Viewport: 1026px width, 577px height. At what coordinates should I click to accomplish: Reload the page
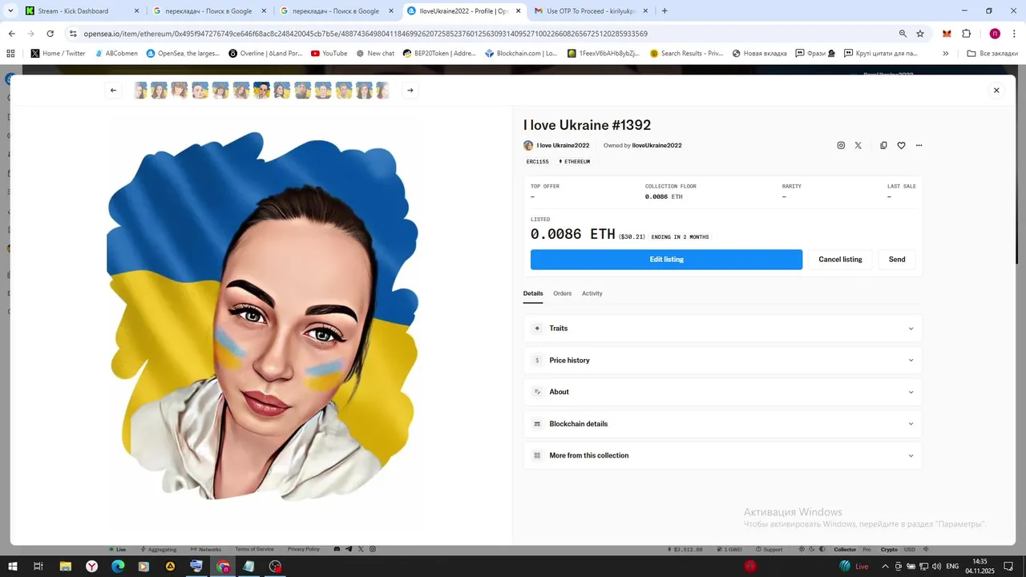pyautogui.click(x=50, y=34)
